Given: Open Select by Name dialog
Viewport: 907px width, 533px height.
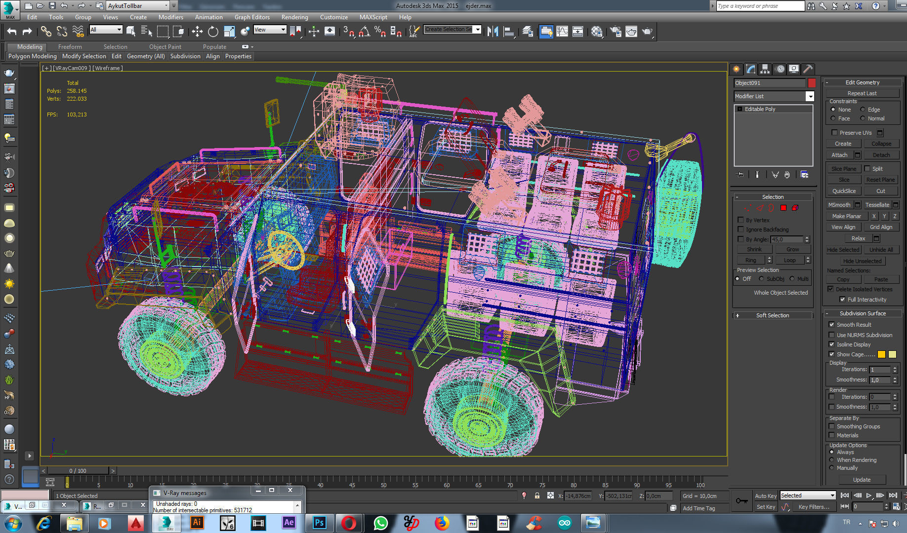Looking at the screenshot, I should pyautogui.click(x=147, y=32).
